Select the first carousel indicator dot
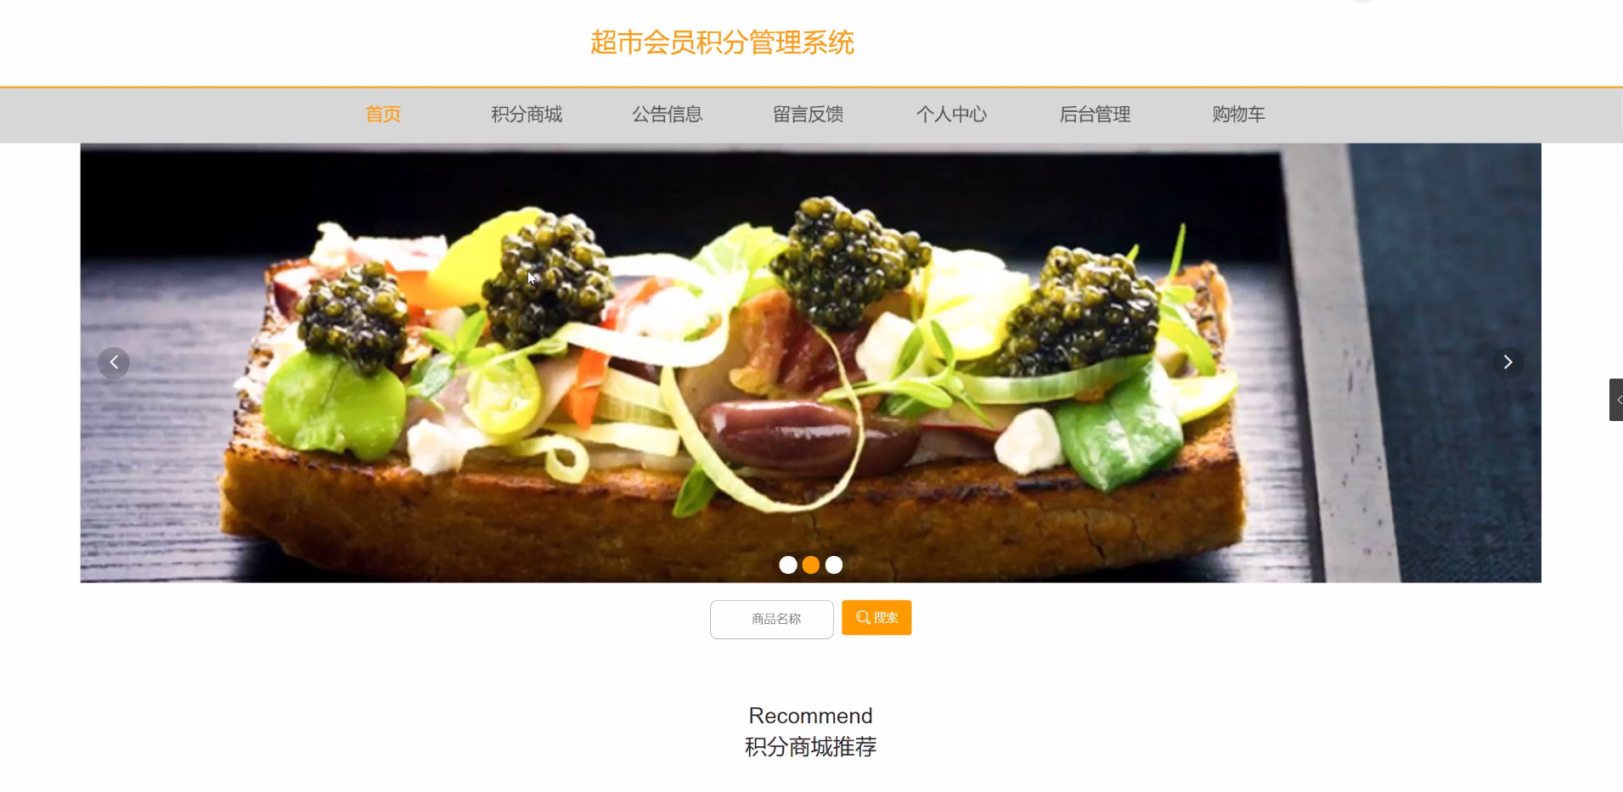This screenshot has height=792, width=1623. [x=788, y=565]
